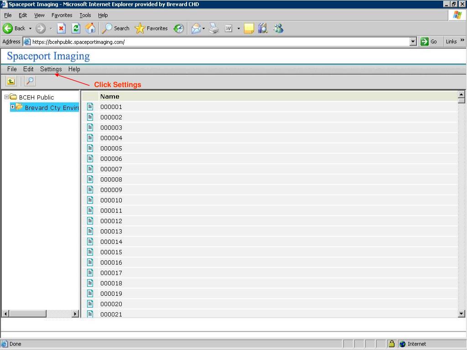Click the padlock security icon in status bar
Screen dimensions: 467x350
point(392,344)
